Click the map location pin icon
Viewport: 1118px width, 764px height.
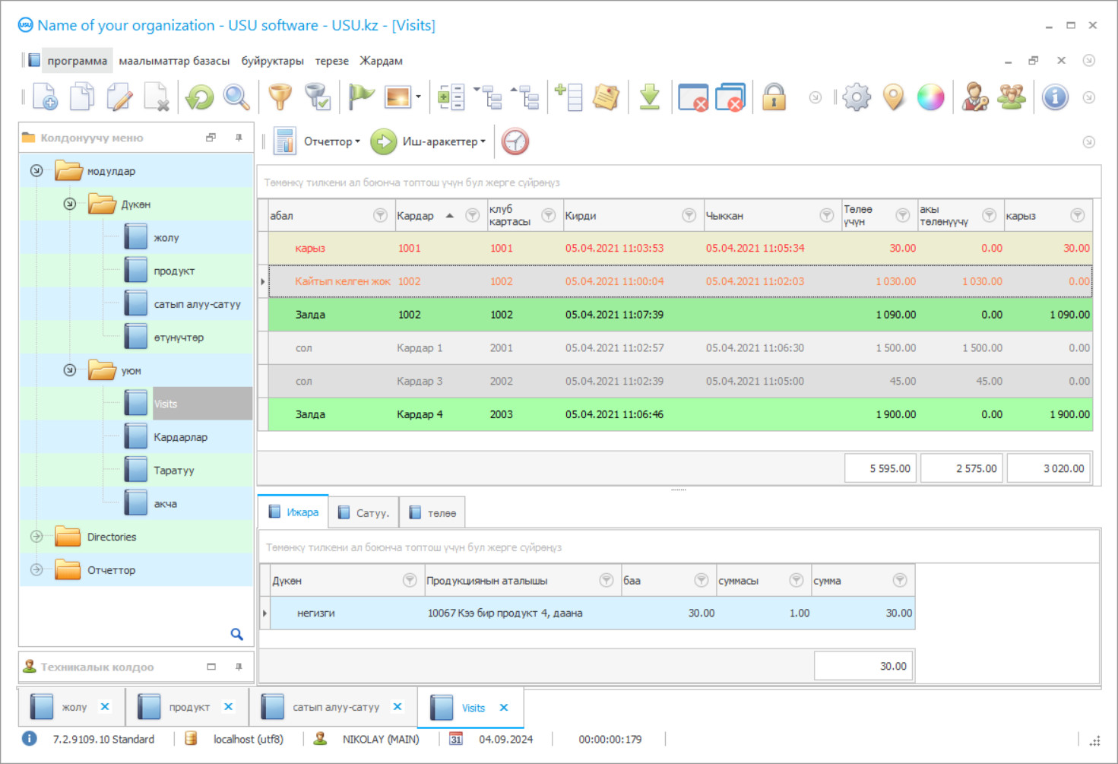tap(894, 97)
